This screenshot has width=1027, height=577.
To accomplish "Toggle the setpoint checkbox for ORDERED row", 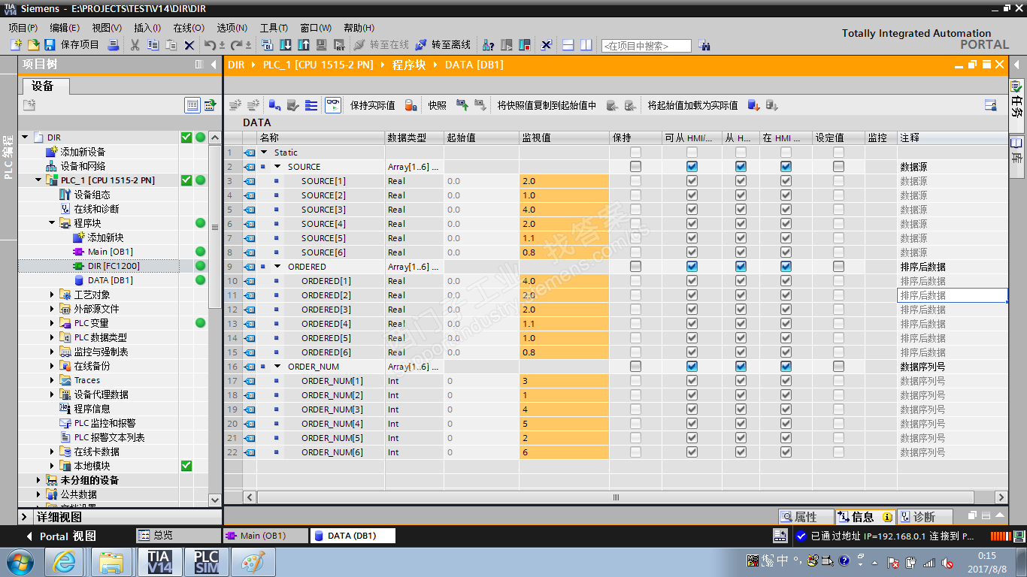I will (x=838, y=267).
